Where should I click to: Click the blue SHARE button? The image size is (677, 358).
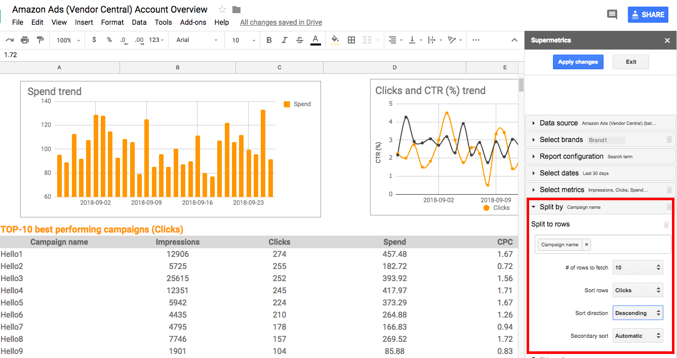click(x=648, y=15)
